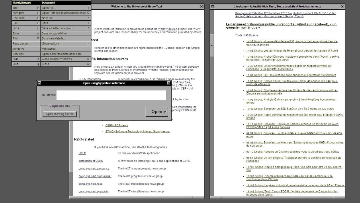Open the 12:31 abonnés et opérateurs article link
This screenshot has height=203, width=360.
291,75
